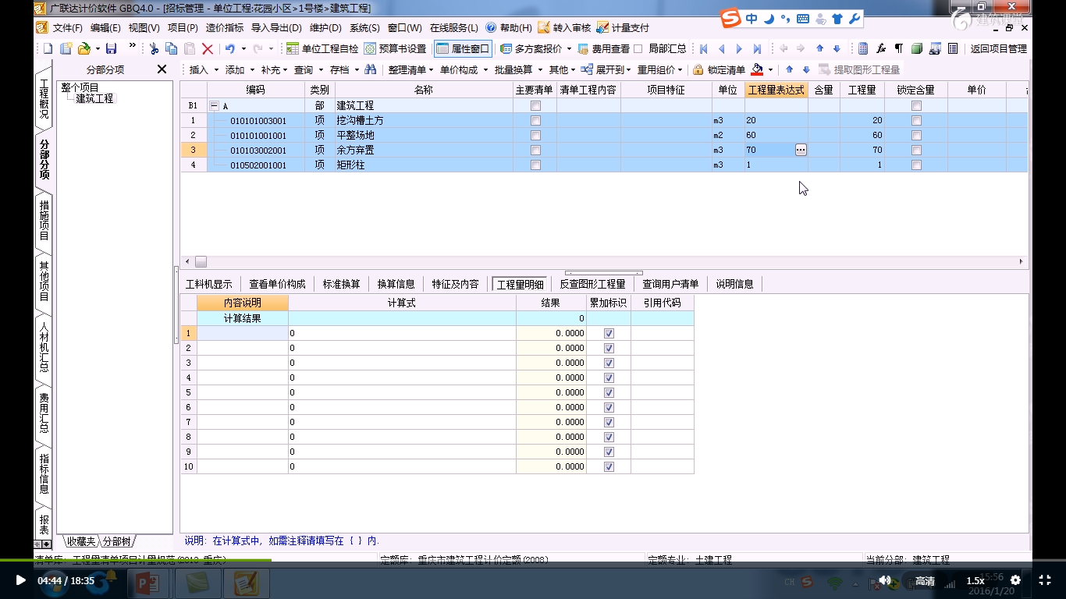Image resolution: width=1066 pixels, height=599 pixels.
Task: Check 主要清单 for 挖沟槽土方 row
Action: (x=535, y=121)
